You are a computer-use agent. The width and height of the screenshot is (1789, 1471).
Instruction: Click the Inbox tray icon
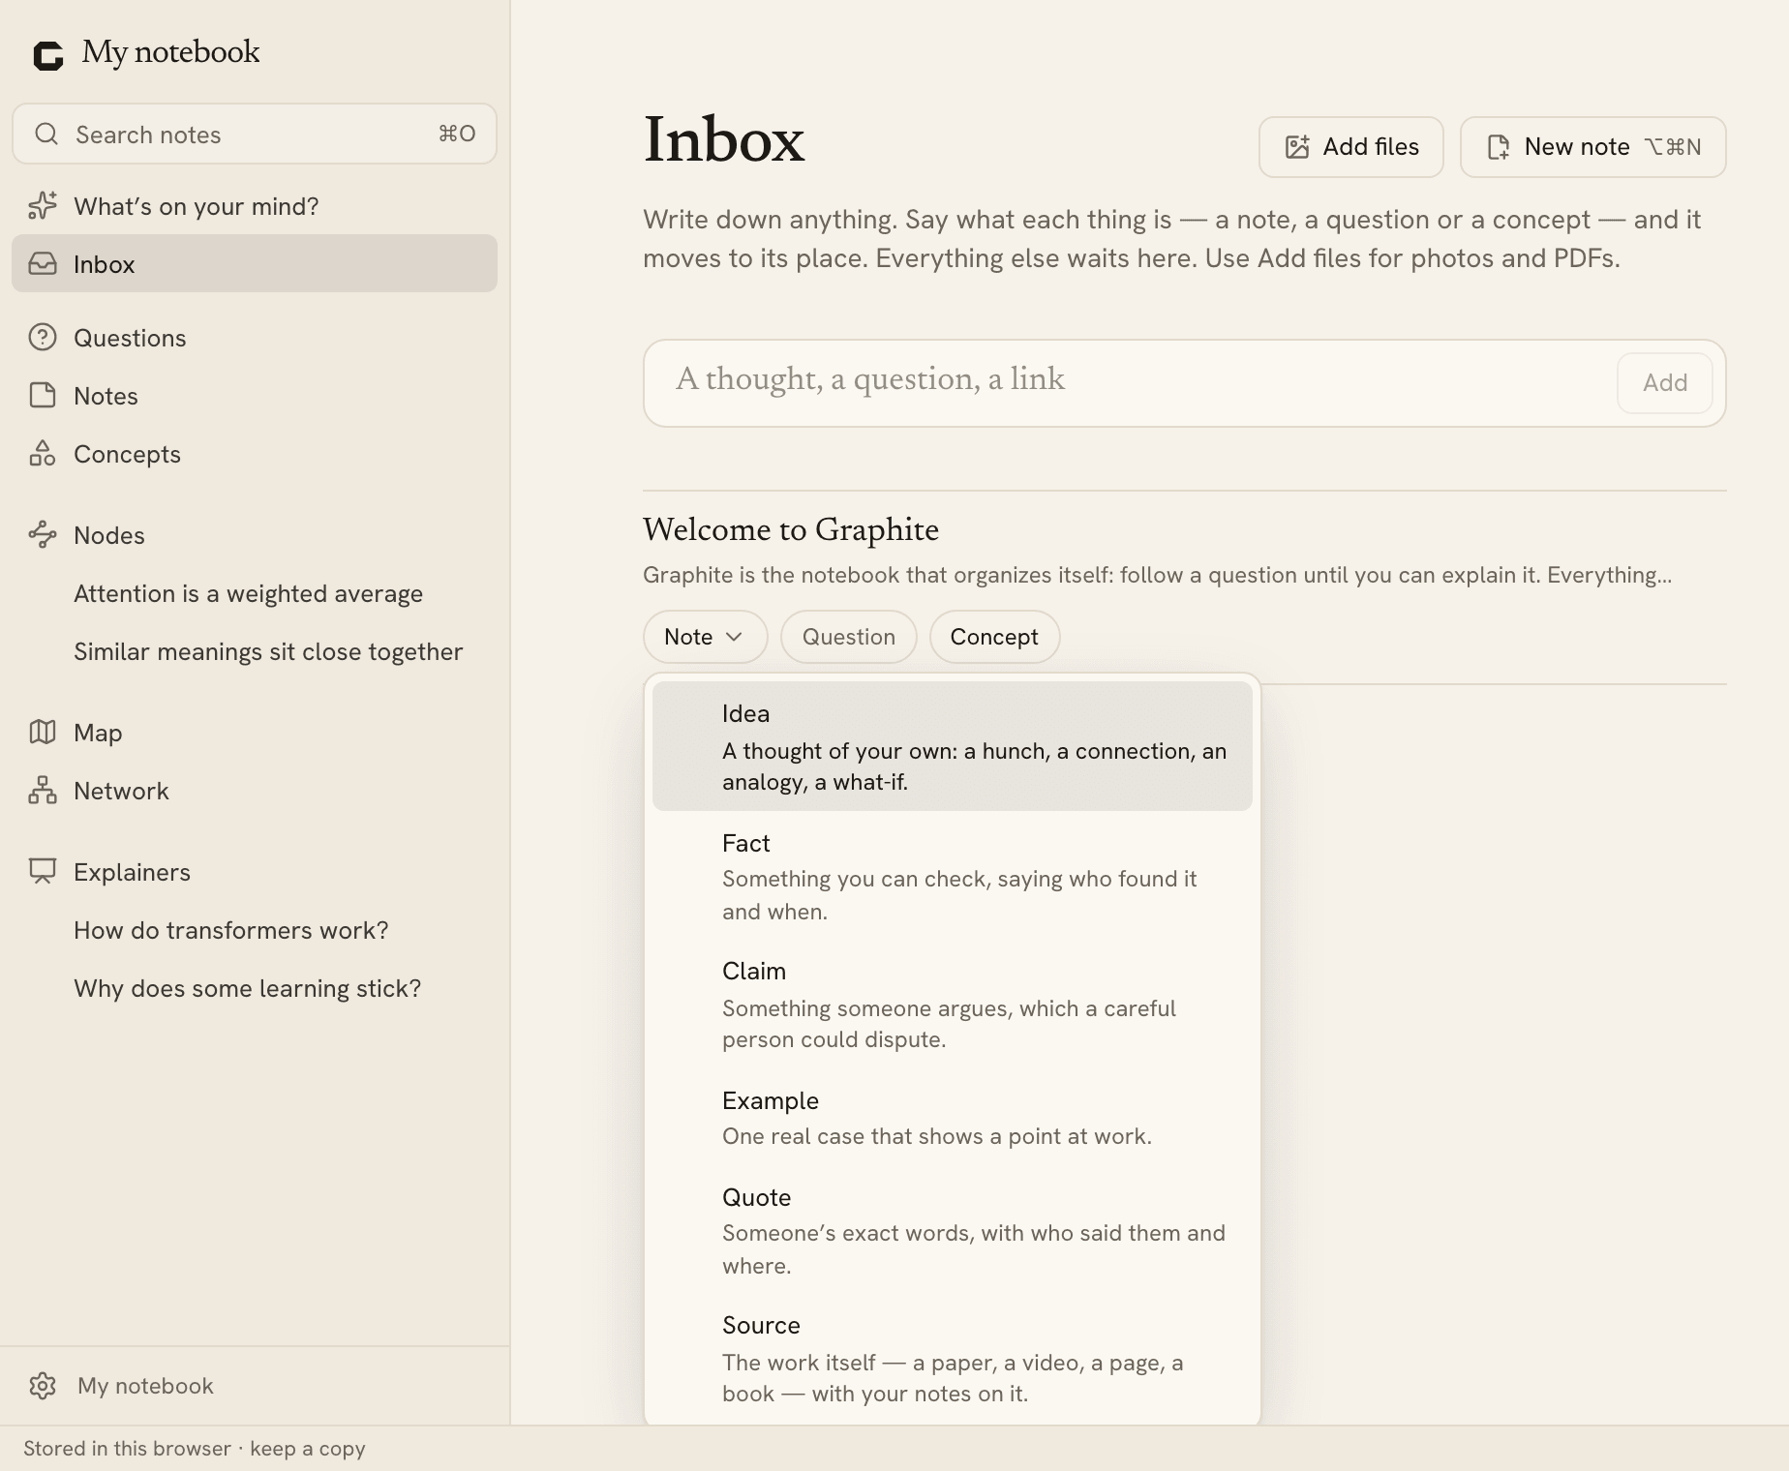coord(43,263)
